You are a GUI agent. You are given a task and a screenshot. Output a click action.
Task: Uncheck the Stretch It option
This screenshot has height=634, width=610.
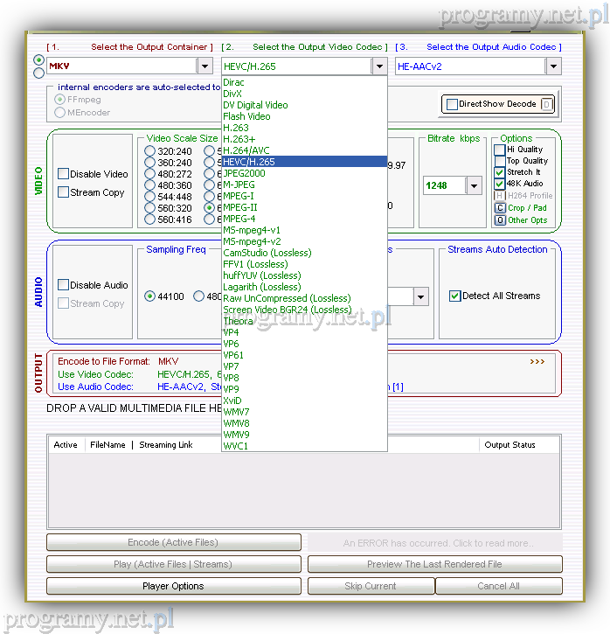[500, 172]
